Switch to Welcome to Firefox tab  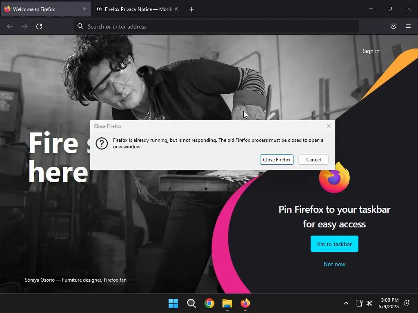(x=46, y=9)
